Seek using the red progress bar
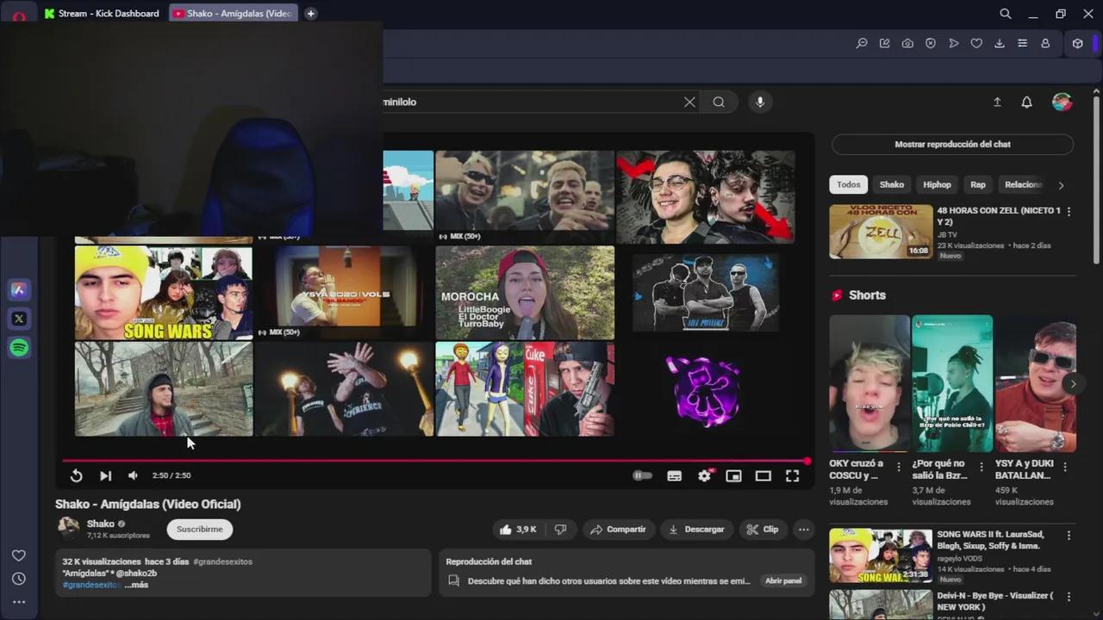1103x620 pixels. click(431, 462)
